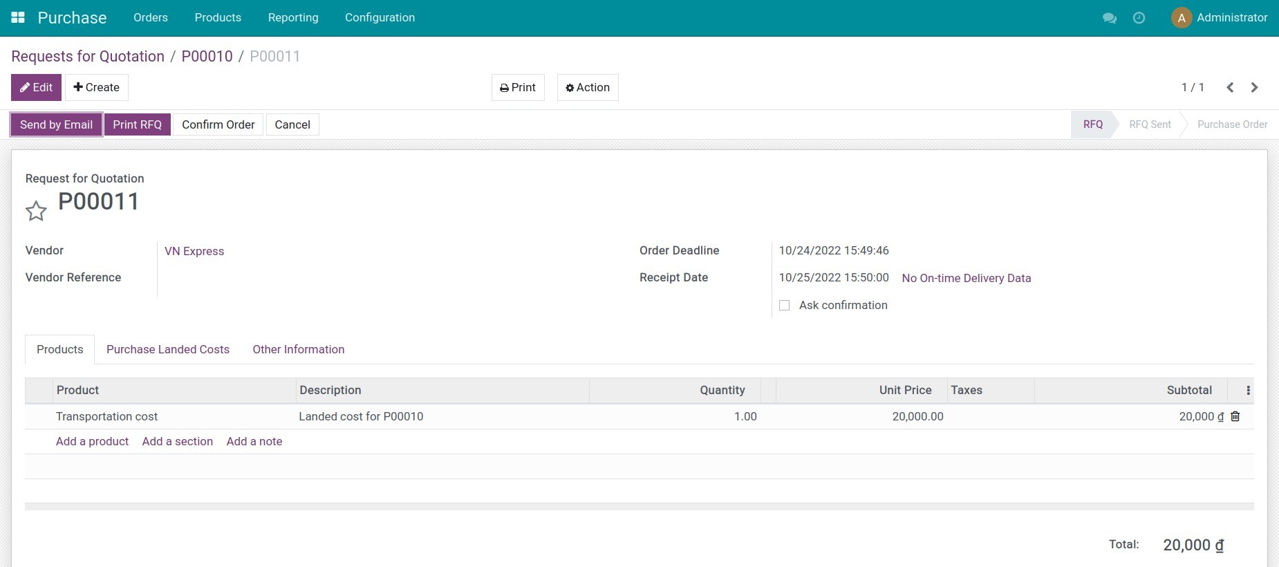
Task: Delete the Transportation cost line with trash icon
Action: (x=1235, y=416)
